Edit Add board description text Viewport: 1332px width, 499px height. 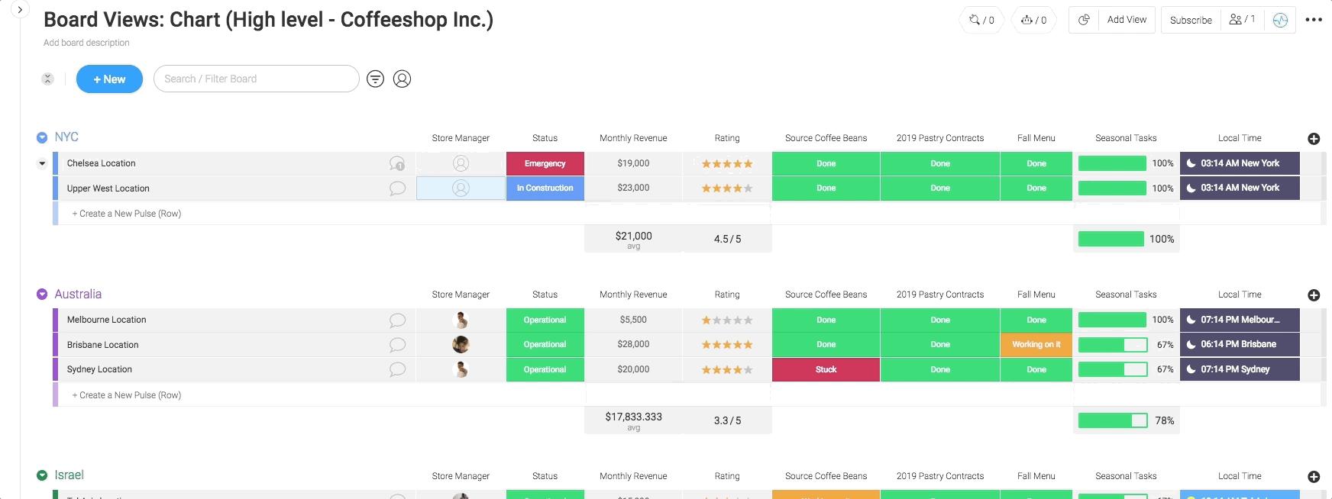(86, 43)
